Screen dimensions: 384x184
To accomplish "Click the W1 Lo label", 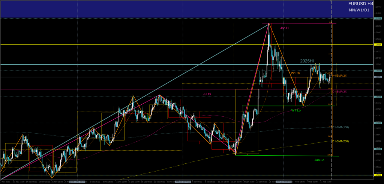I will click(296, 110).
